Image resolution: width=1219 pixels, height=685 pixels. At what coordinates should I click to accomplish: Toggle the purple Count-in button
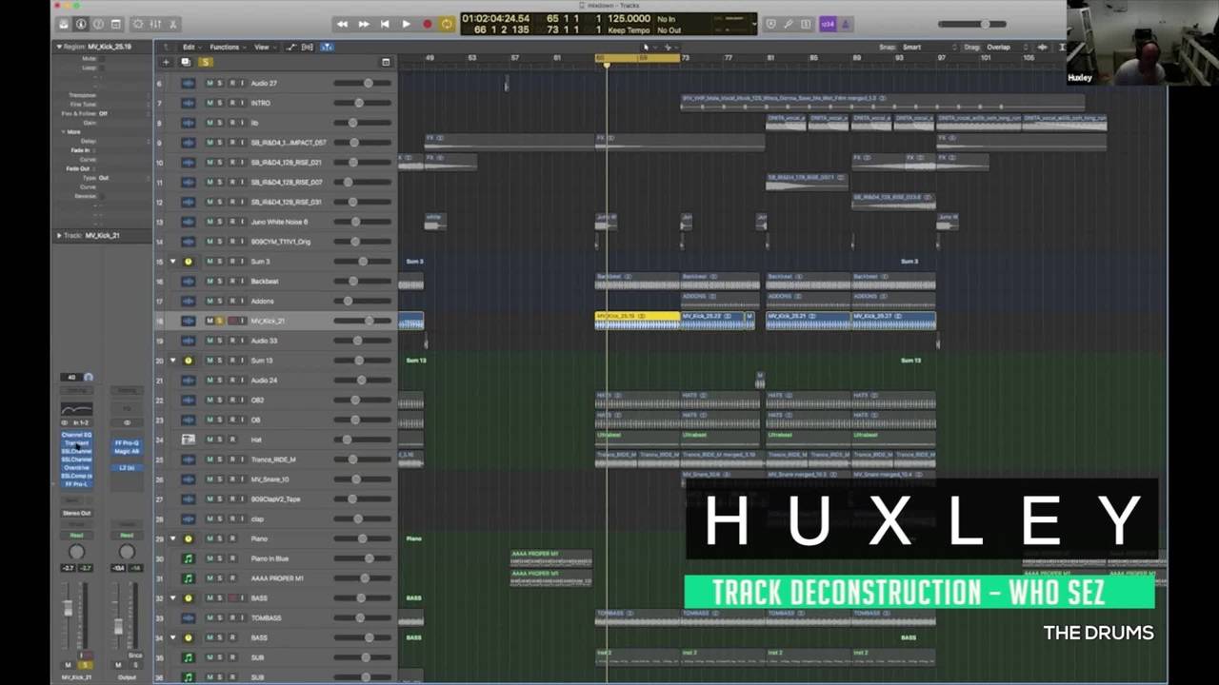[x=828, y=24]
